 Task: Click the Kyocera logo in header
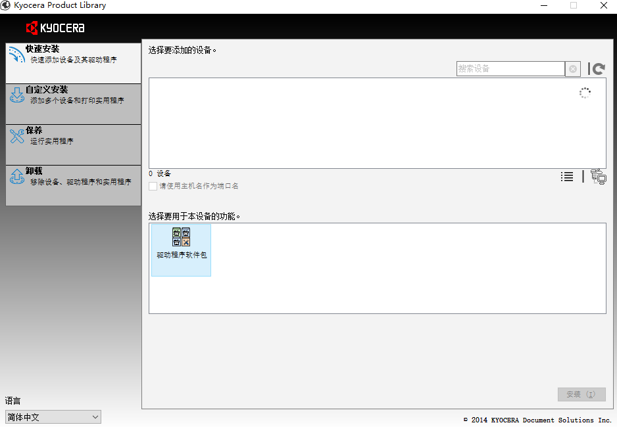[55, 28]
